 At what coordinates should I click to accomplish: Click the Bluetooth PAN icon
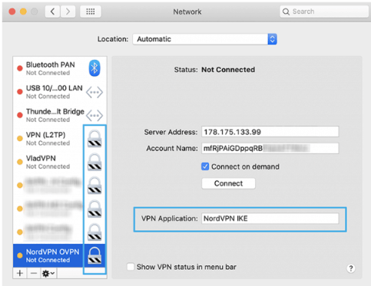[94, 68]
